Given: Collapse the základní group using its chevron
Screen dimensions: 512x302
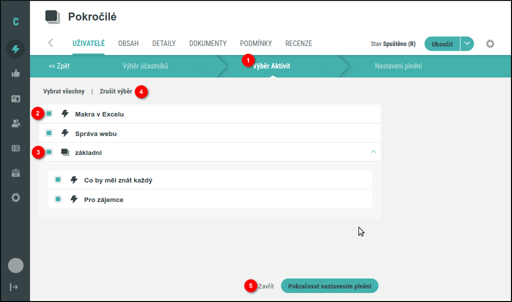Looking at the screenshot, I should point(373,151).
